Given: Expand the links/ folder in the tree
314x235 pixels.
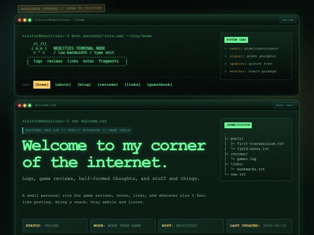Looking at the screenshot, I should pyautogui.click(x=237, y=164).
